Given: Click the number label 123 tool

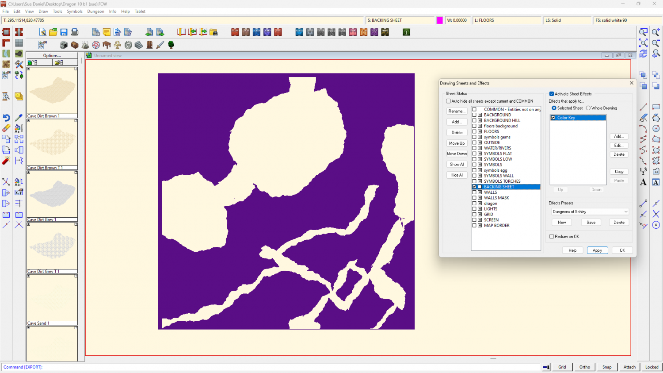Looking at the screenshot, I should [643, 171].
